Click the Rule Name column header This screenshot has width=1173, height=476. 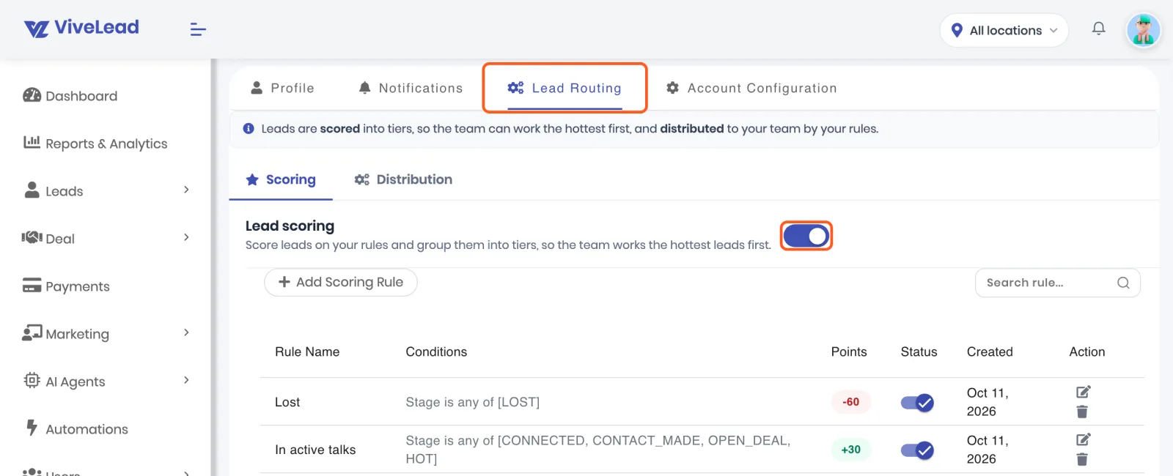[x=307, y=352]
